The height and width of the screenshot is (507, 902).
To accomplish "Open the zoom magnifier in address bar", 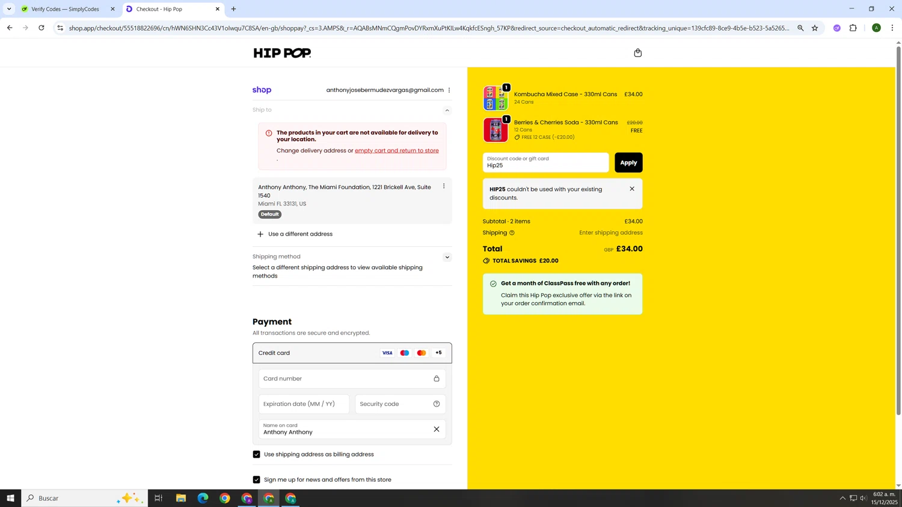I will pyautogui.click(x=800, y=28).
